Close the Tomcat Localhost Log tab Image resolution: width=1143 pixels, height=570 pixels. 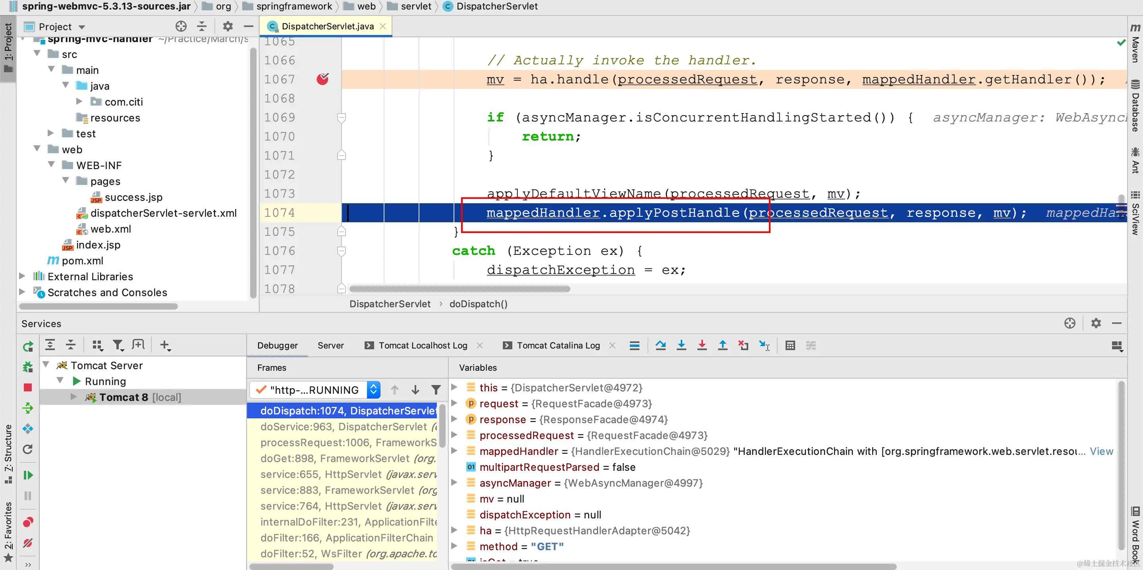[480, 345]
